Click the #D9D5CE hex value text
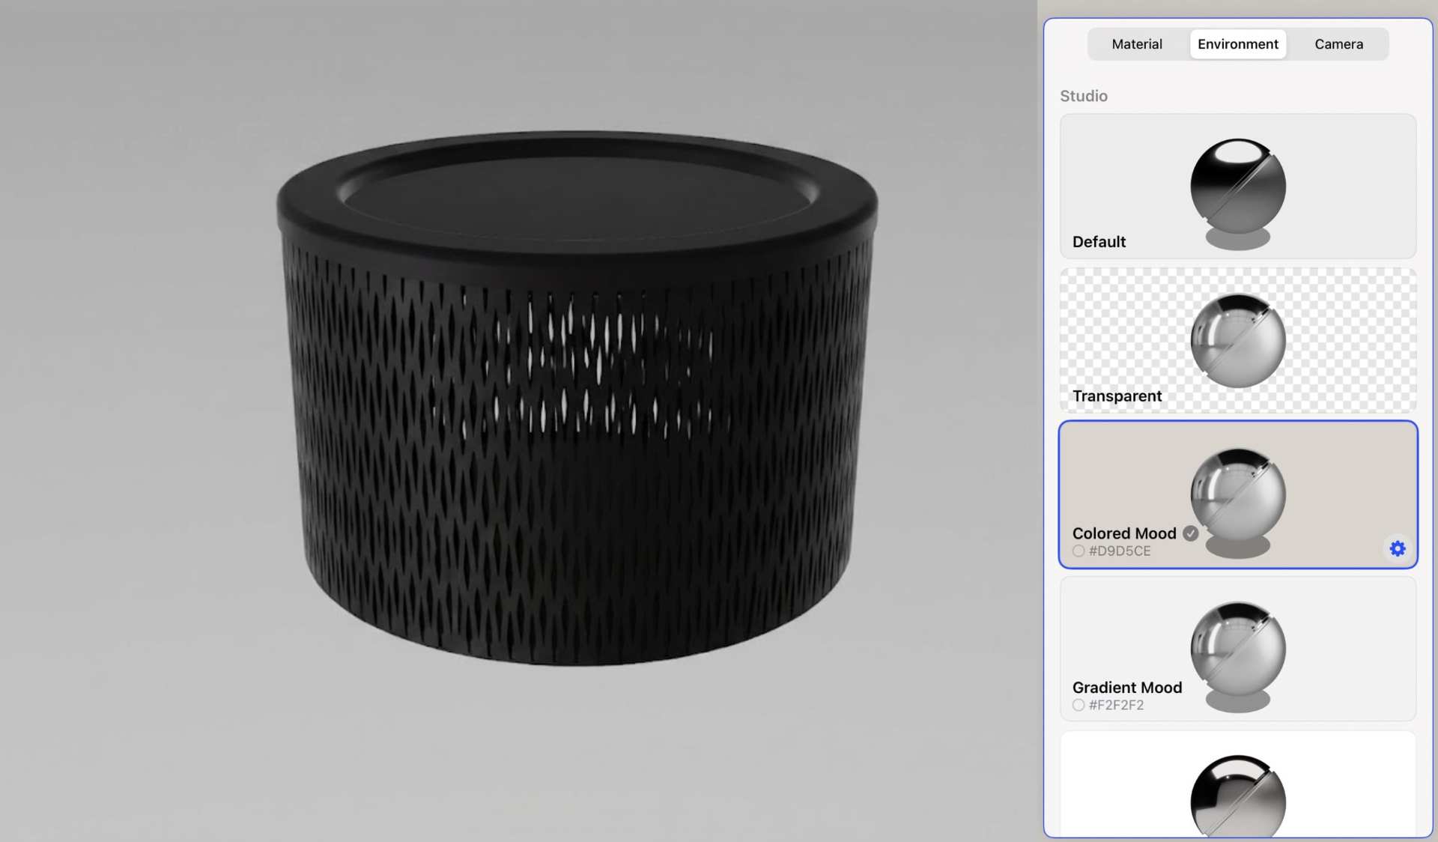Screen dimensions: 1438x842 pyautogui.click(x=1120, y=551)
